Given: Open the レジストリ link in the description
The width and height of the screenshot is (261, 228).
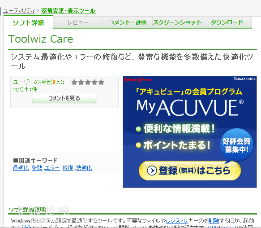Looking at the screenshot, I should click(x=177, y=221).
